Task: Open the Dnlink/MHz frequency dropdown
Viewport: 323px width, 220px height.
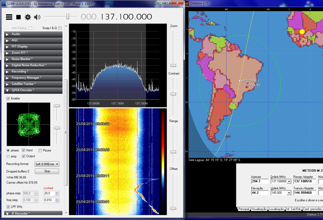Action: [289, 182]
